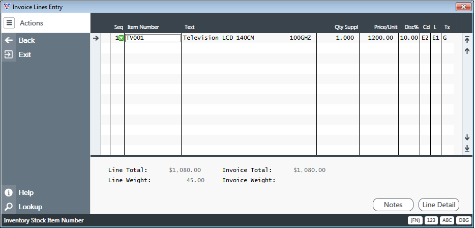Click the Disc% column header
Screen dimensions: 475x228
point(411,27)
